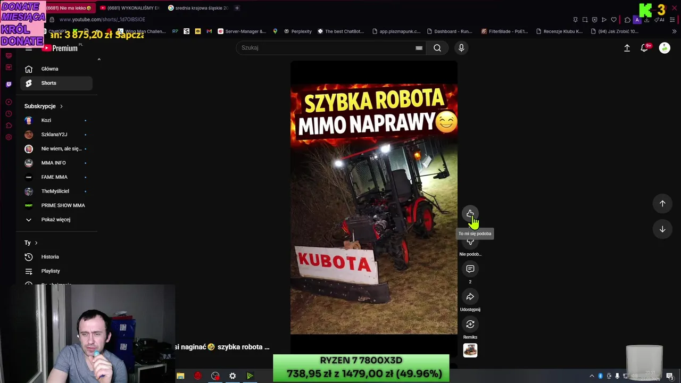The width and height of the screenshot is (681, 383).
Task: Open Główna home in the sidebar
Action: (56, 69)
